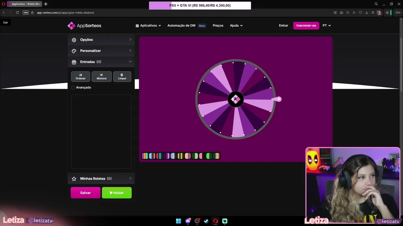Reload the AppSorteos page

coord(17,13)
